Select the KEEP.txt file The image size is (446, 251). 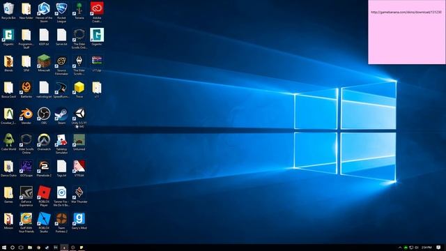click(44, 37)
